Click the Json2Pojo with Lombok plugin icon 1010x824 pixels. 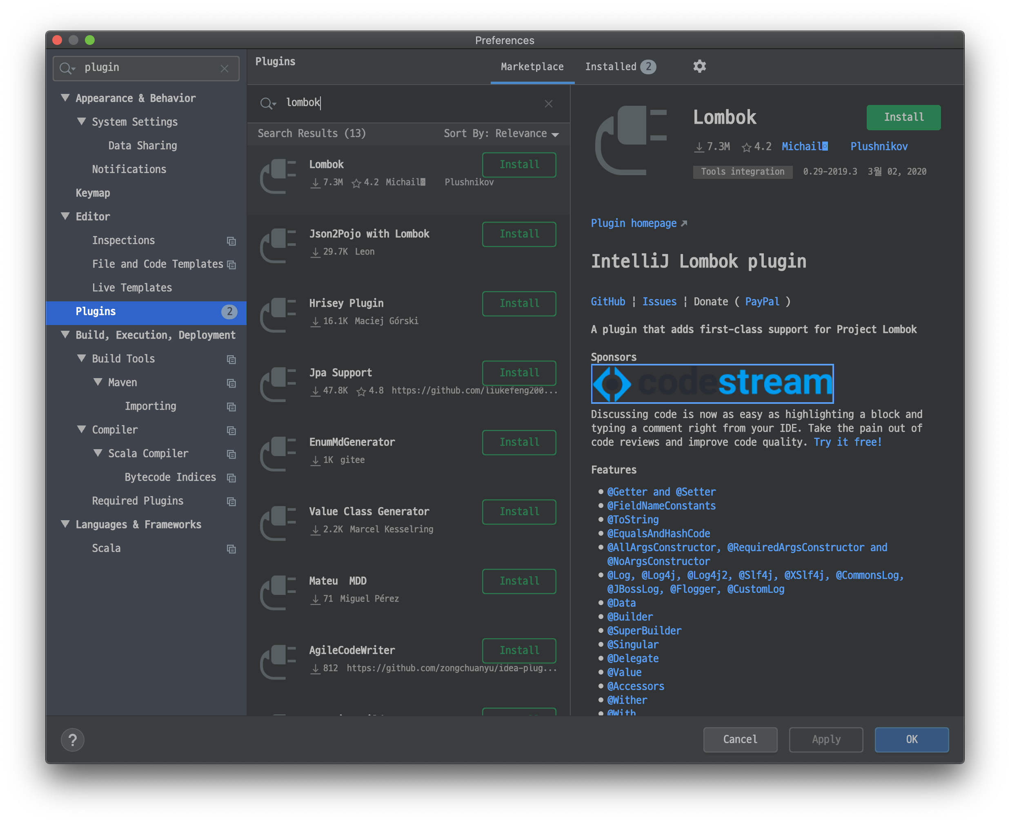(278, 245)
